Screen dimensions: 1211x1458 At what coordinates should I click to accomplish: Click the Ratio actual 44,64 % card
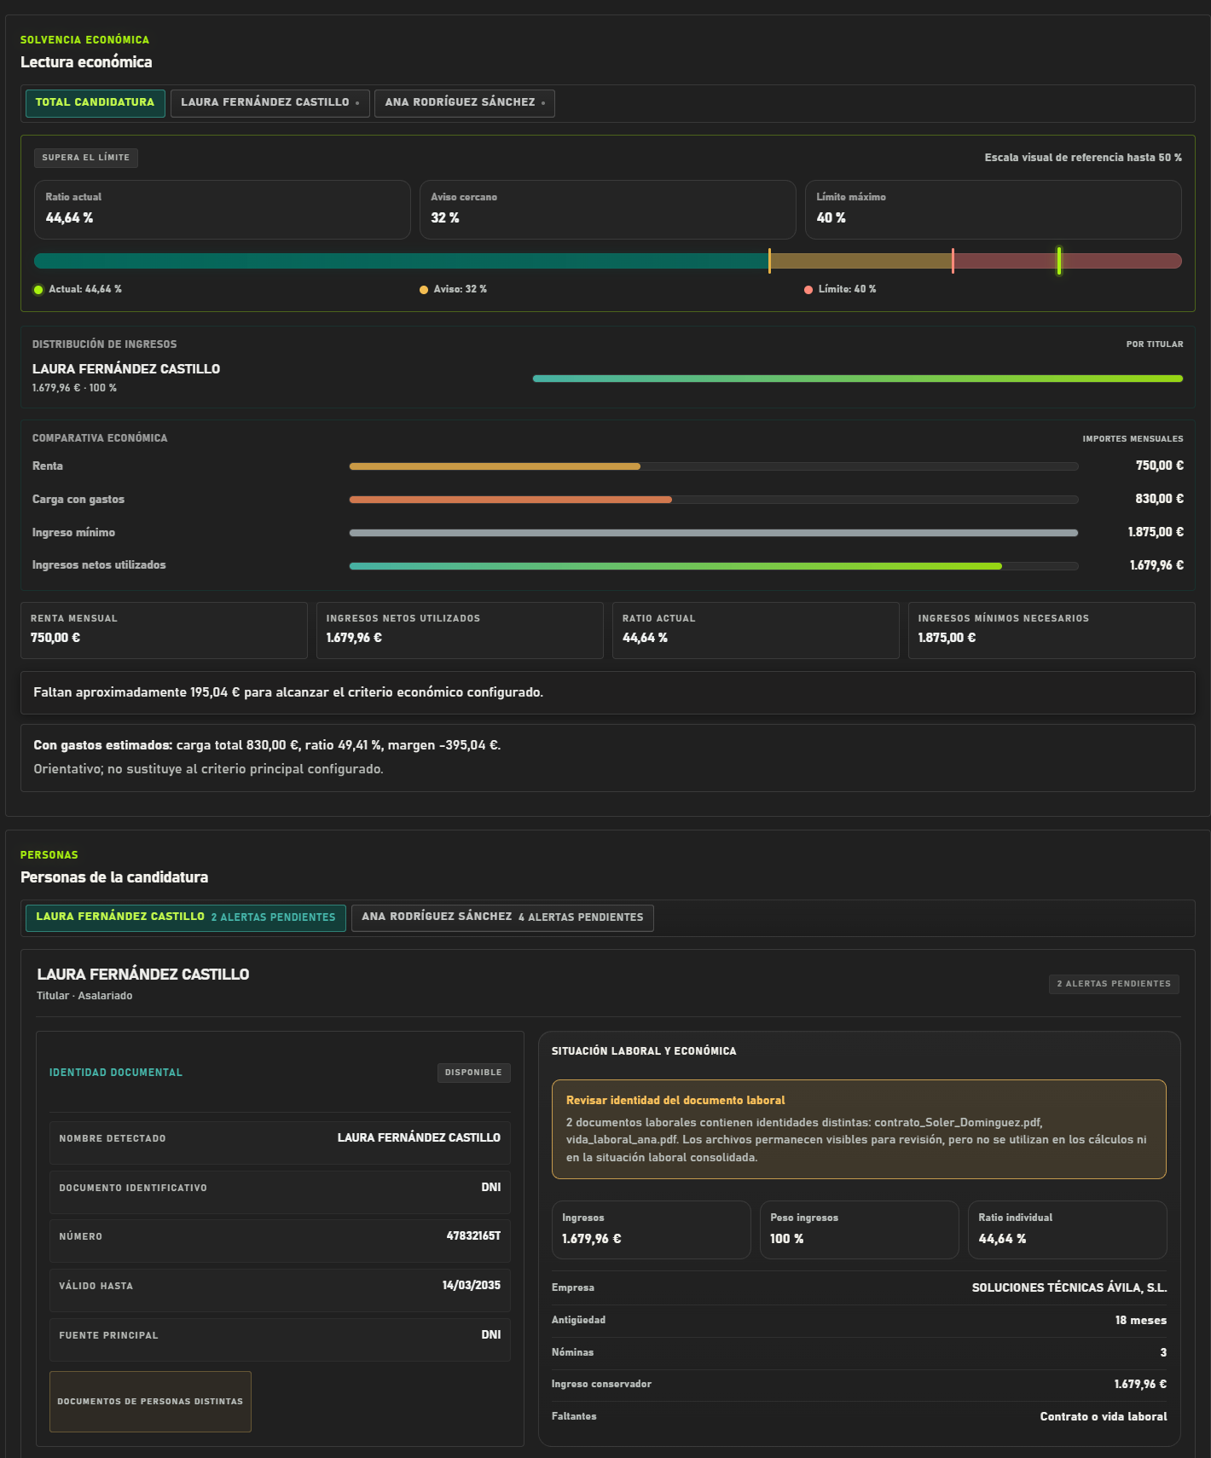point(223,209)
